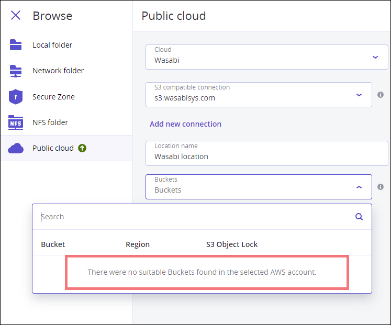
Task: Collapse the Buckets dropdown chevron
Action: tap(359, 187)
